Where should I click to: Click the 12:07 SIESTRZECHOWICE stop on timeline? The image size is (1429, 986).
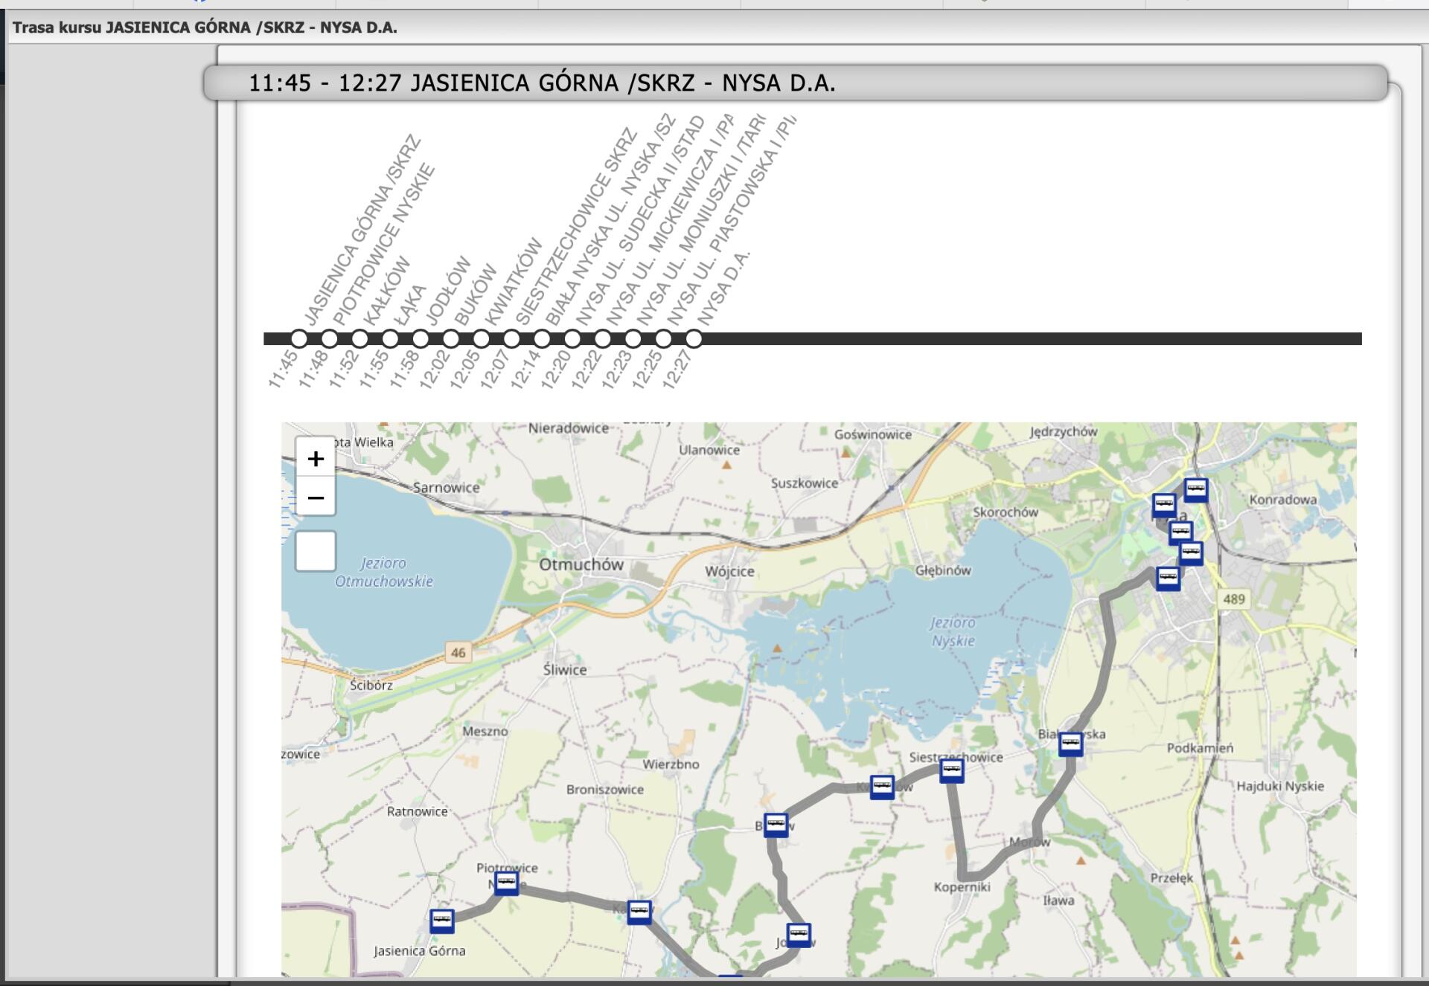click(511, 339)
